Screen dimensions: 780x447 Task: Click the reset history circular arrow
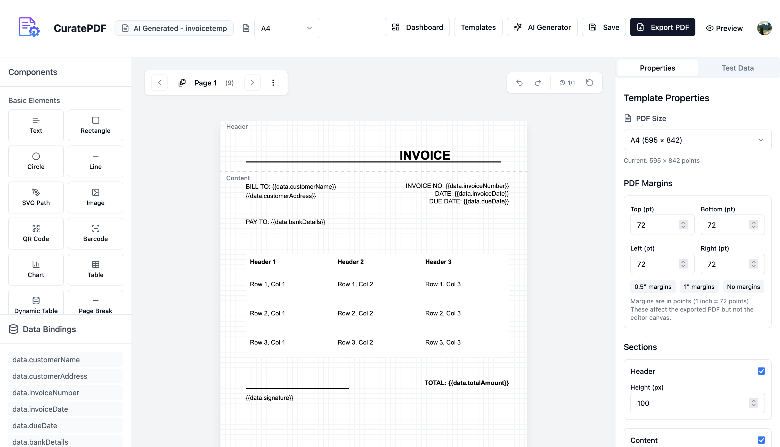tap(589, 83)
